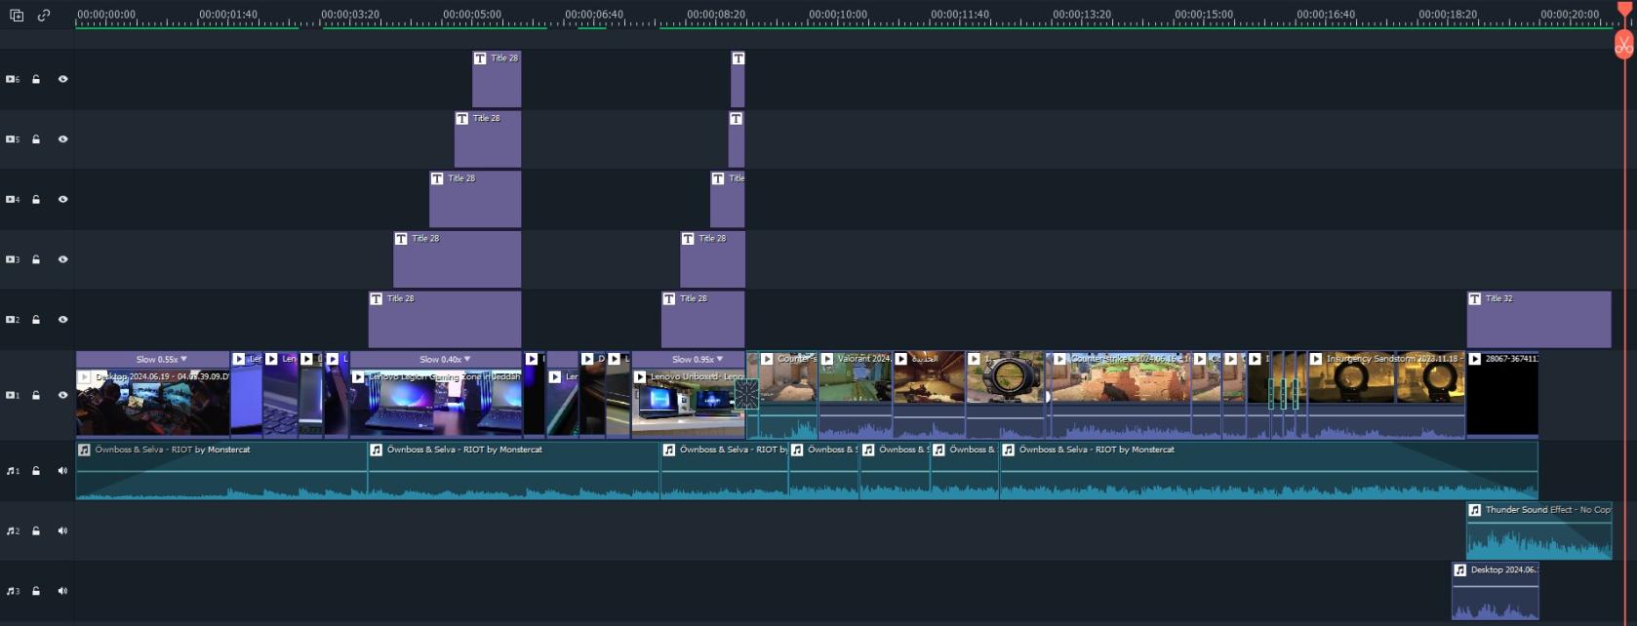
Task: Select the first Öwnboss & Selva RIOT audio clip
Action: point(221,471)
